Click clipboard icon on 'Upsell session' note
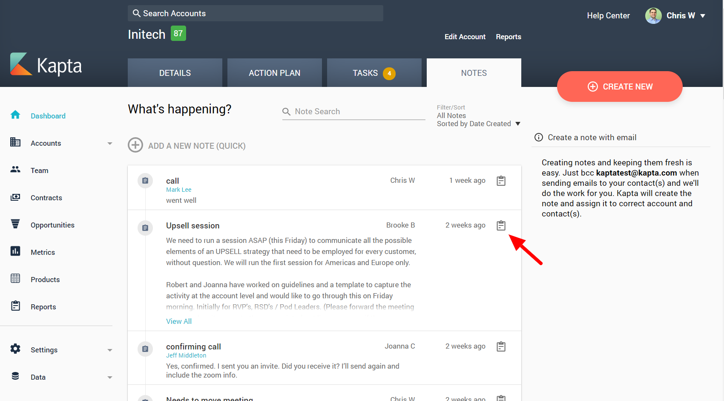Viewport: 724px width, 401px height. coord(501,225)
